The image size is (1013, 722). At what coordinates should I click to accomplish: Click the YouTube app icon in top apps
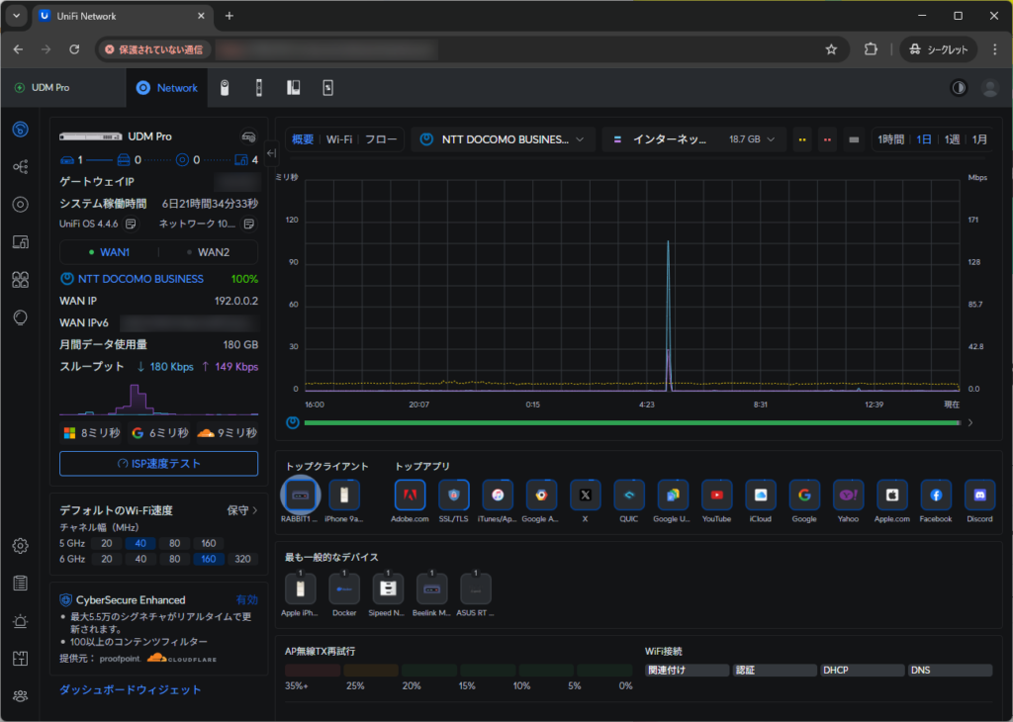717,495
